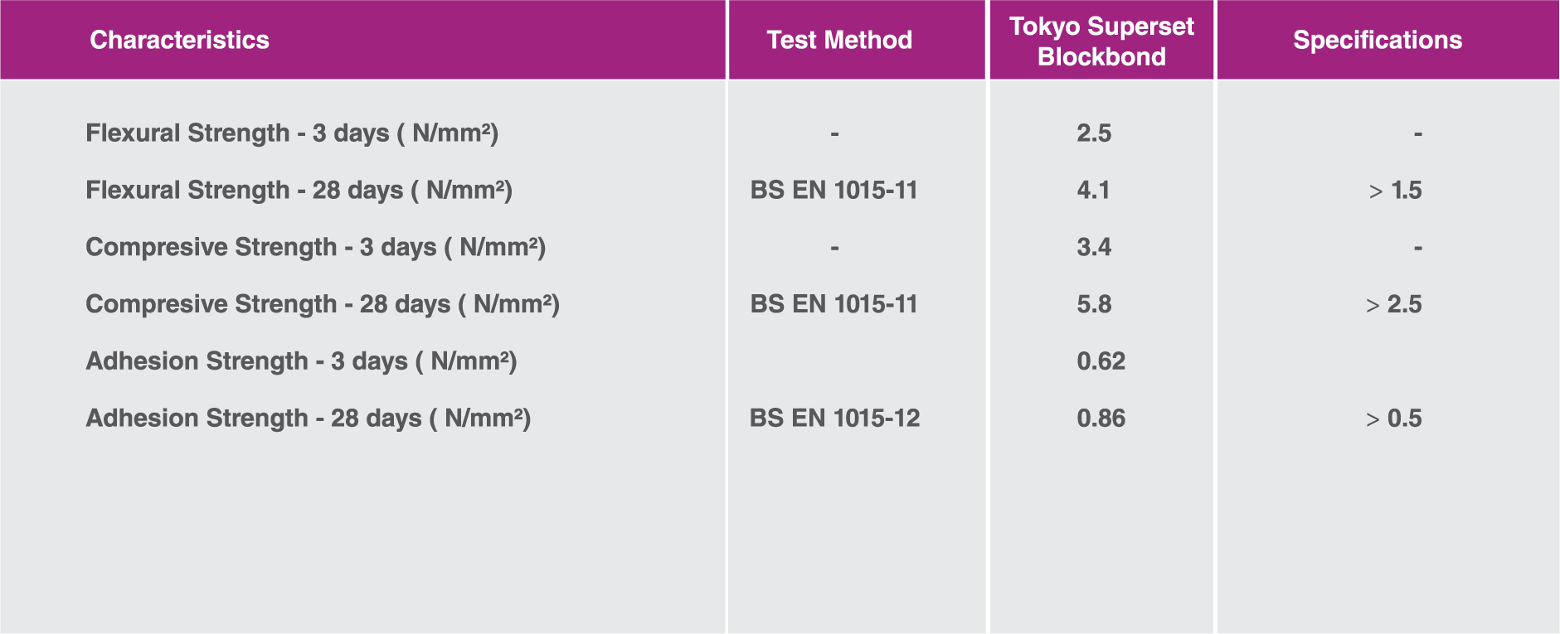Click the Flexural 3 days Blockbond value 2.5
The width and height of the screenshot is (1560, 634).
(x=1094, y=133)
